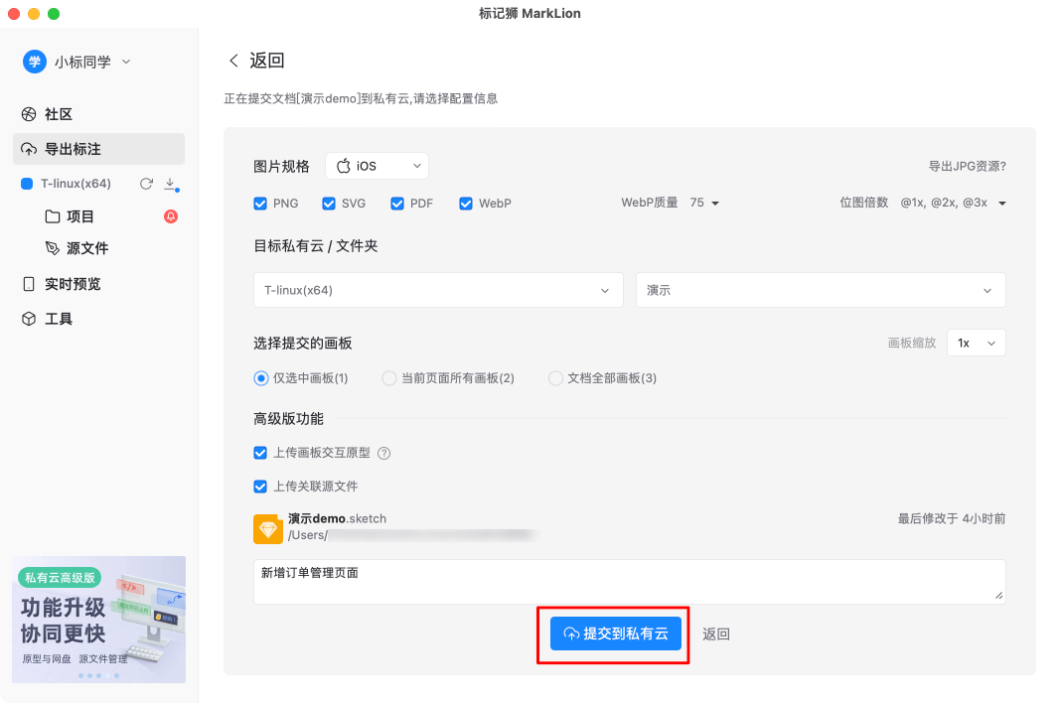Expand the 演示 folder dropdown
This screenshot has width=1061, height=703.
(x=821, y=290)
